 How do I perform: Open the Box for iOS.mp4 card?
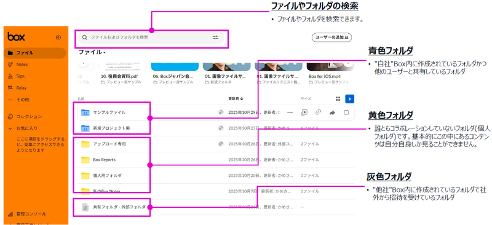[x=330, y=74]
